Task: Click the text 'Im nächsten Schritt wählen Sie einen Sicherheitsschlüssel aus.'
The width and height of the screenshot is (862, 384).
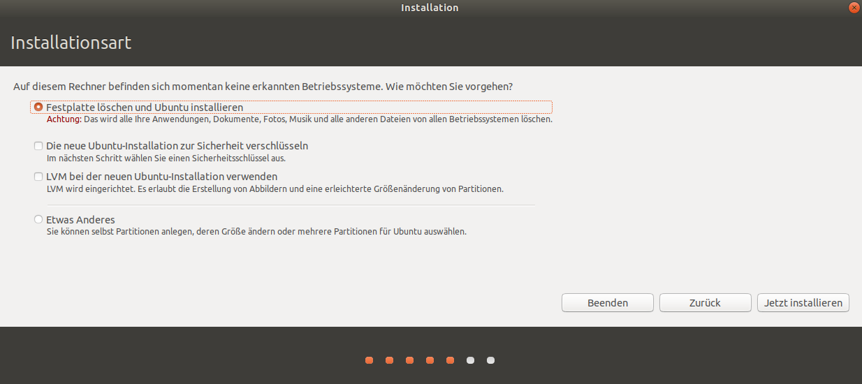Action: point(166,158)
